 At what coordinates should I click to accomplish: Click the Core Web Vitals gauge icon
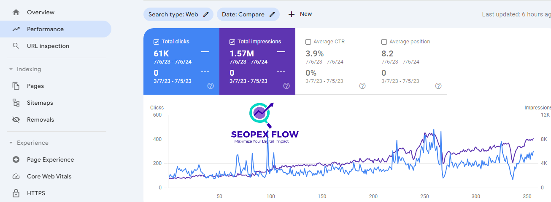pos(16,176)
